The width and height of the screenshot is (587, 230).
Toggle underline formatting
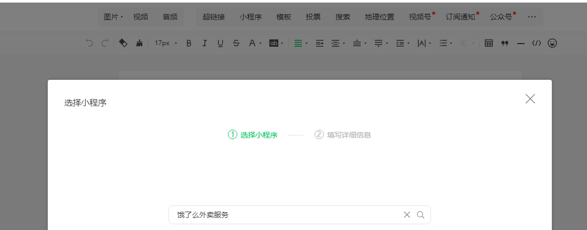coord(220,43)
